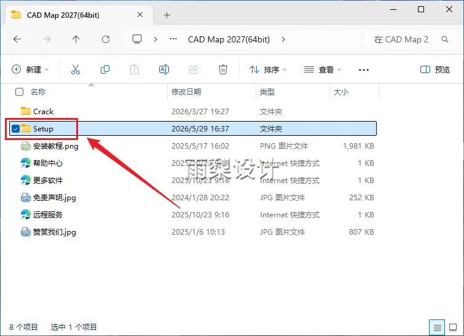Toggle the 预览 preview pane

[435, 69]
